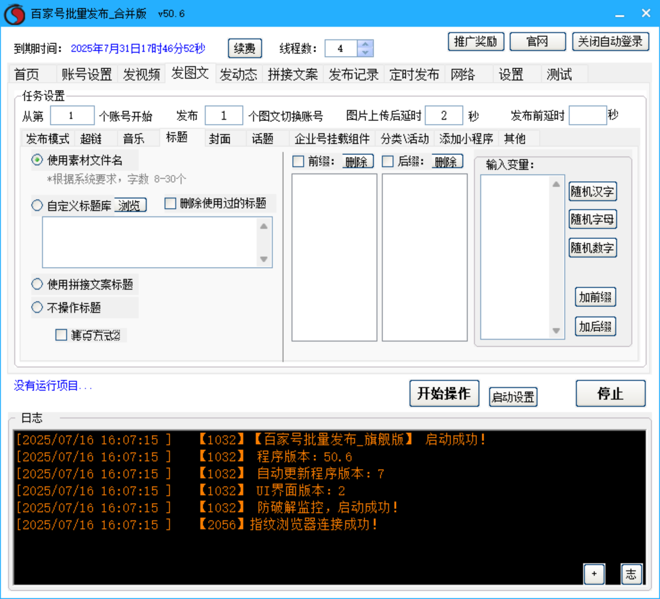Click the 加后缀 button
Image resolution: width=660 pixels, height=599 pixels.
click(595, 327)
